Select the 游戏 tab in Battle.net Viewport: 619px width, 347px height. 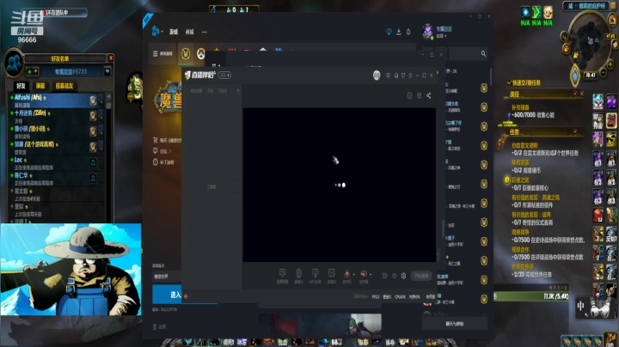click(x=174, y=32)
